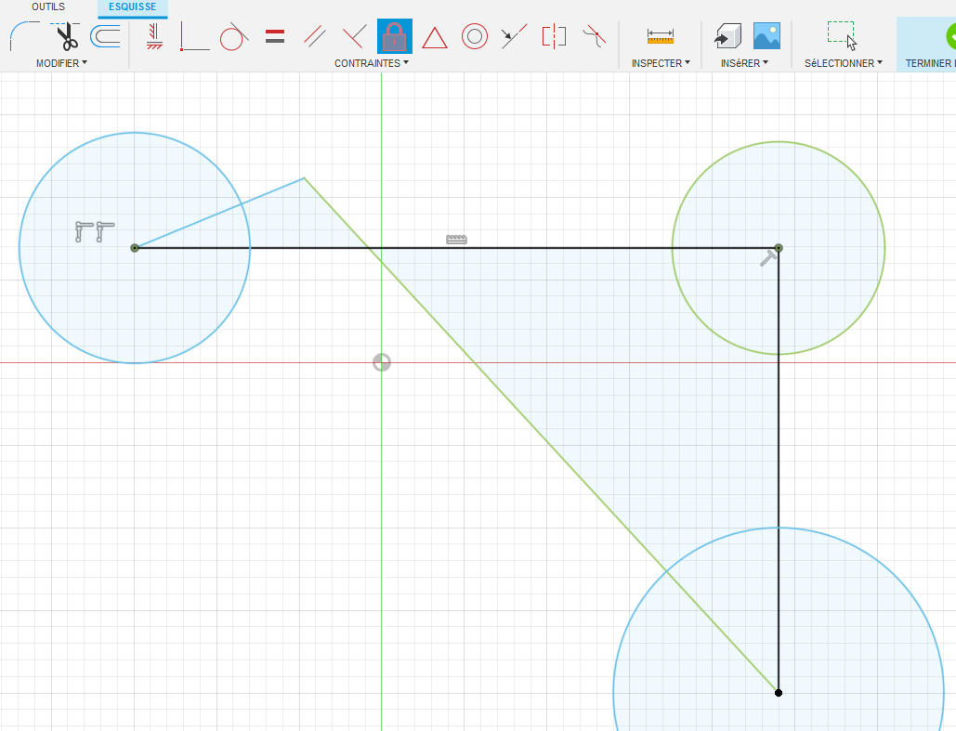Click the Equal constraint icon
This screenshot has width=956, height=731.
[275, 36]
